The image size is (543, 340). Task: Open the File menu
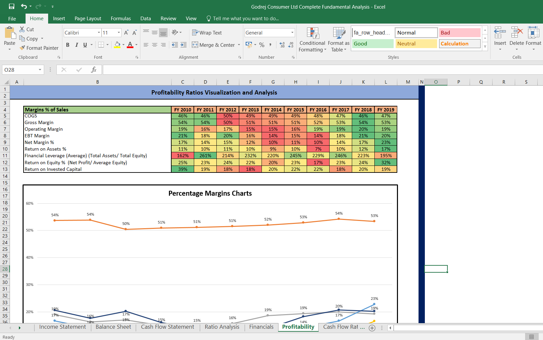point(12,19)
